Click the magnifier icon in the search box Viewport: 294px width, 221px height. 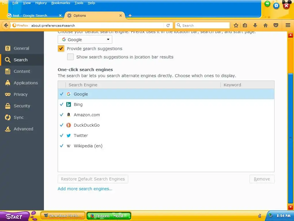point(179,25)
